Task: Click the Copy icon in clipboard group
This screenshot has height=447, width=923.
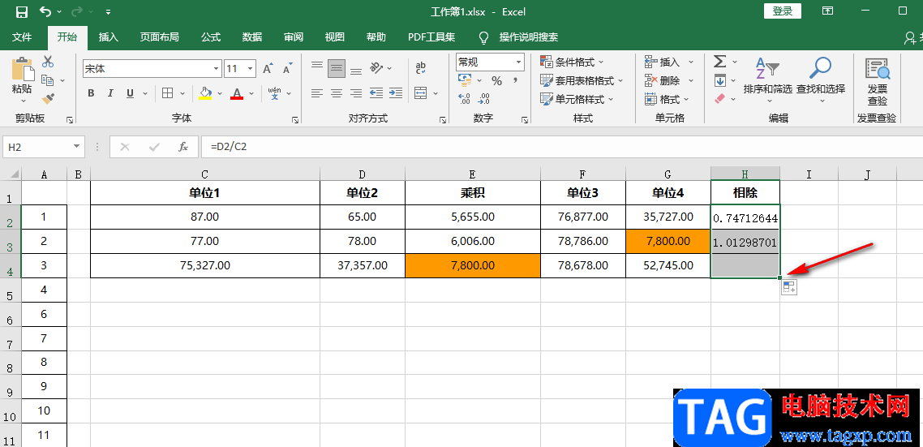Action: point(47,80)
